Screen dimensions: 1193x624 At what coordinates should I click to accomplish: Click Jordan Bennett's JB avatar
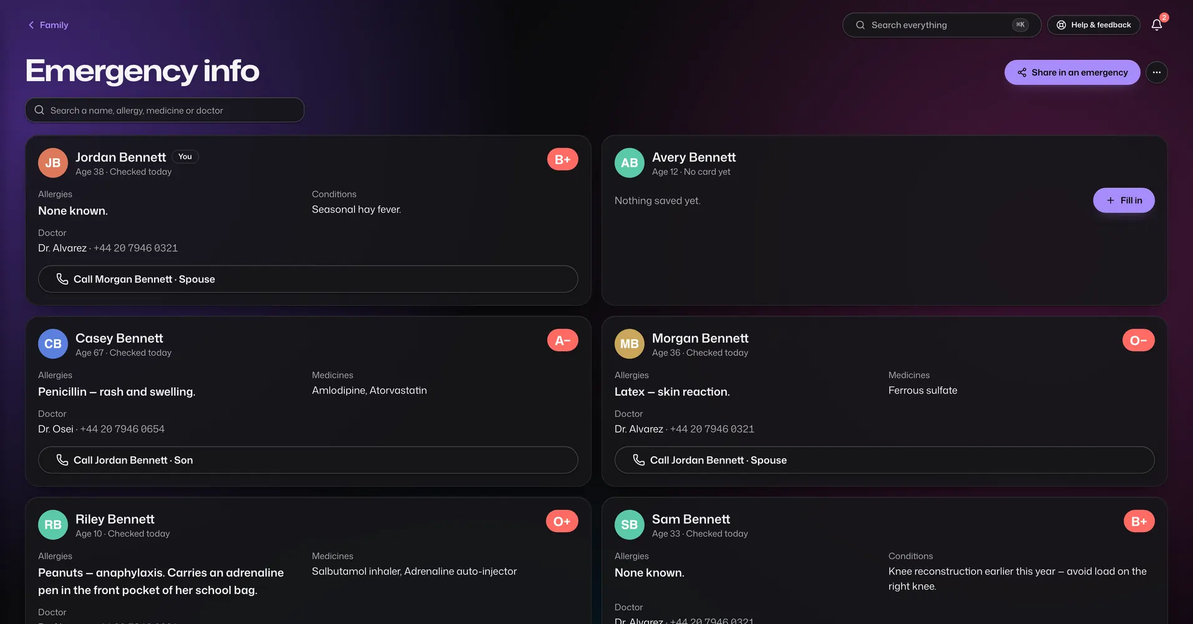pyautogui.click(x=53, y=163)
